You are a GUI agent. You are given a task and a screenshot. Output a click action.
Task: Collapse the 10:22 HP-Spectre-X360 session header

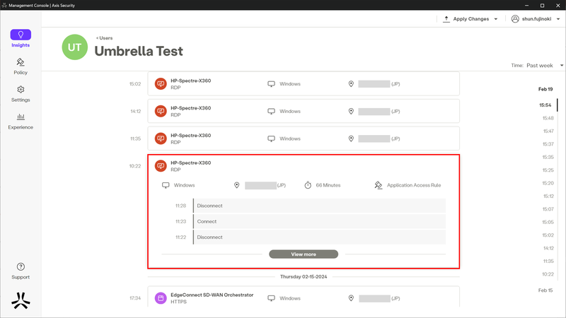click(304, 166)
